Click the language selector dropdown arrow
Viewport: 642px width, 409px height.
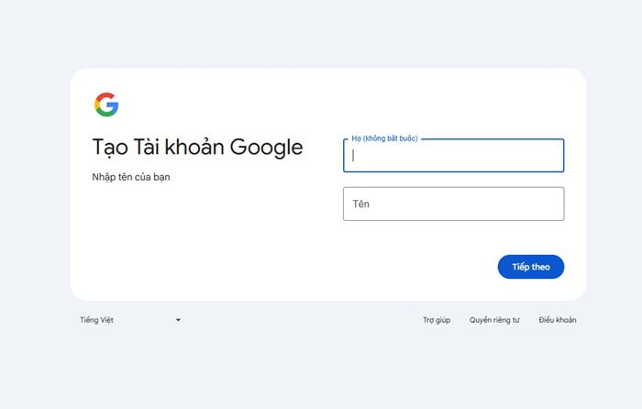(178, 320)
